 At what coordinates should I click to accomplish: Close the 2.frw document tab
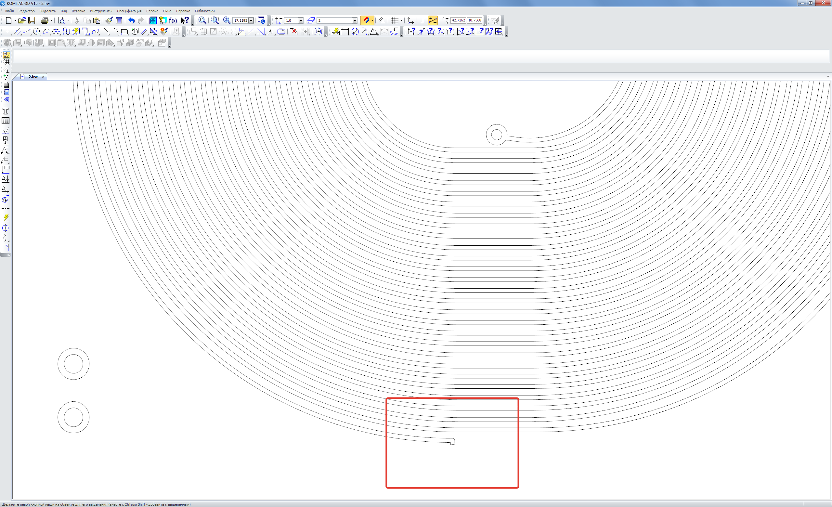pos(43,77)
